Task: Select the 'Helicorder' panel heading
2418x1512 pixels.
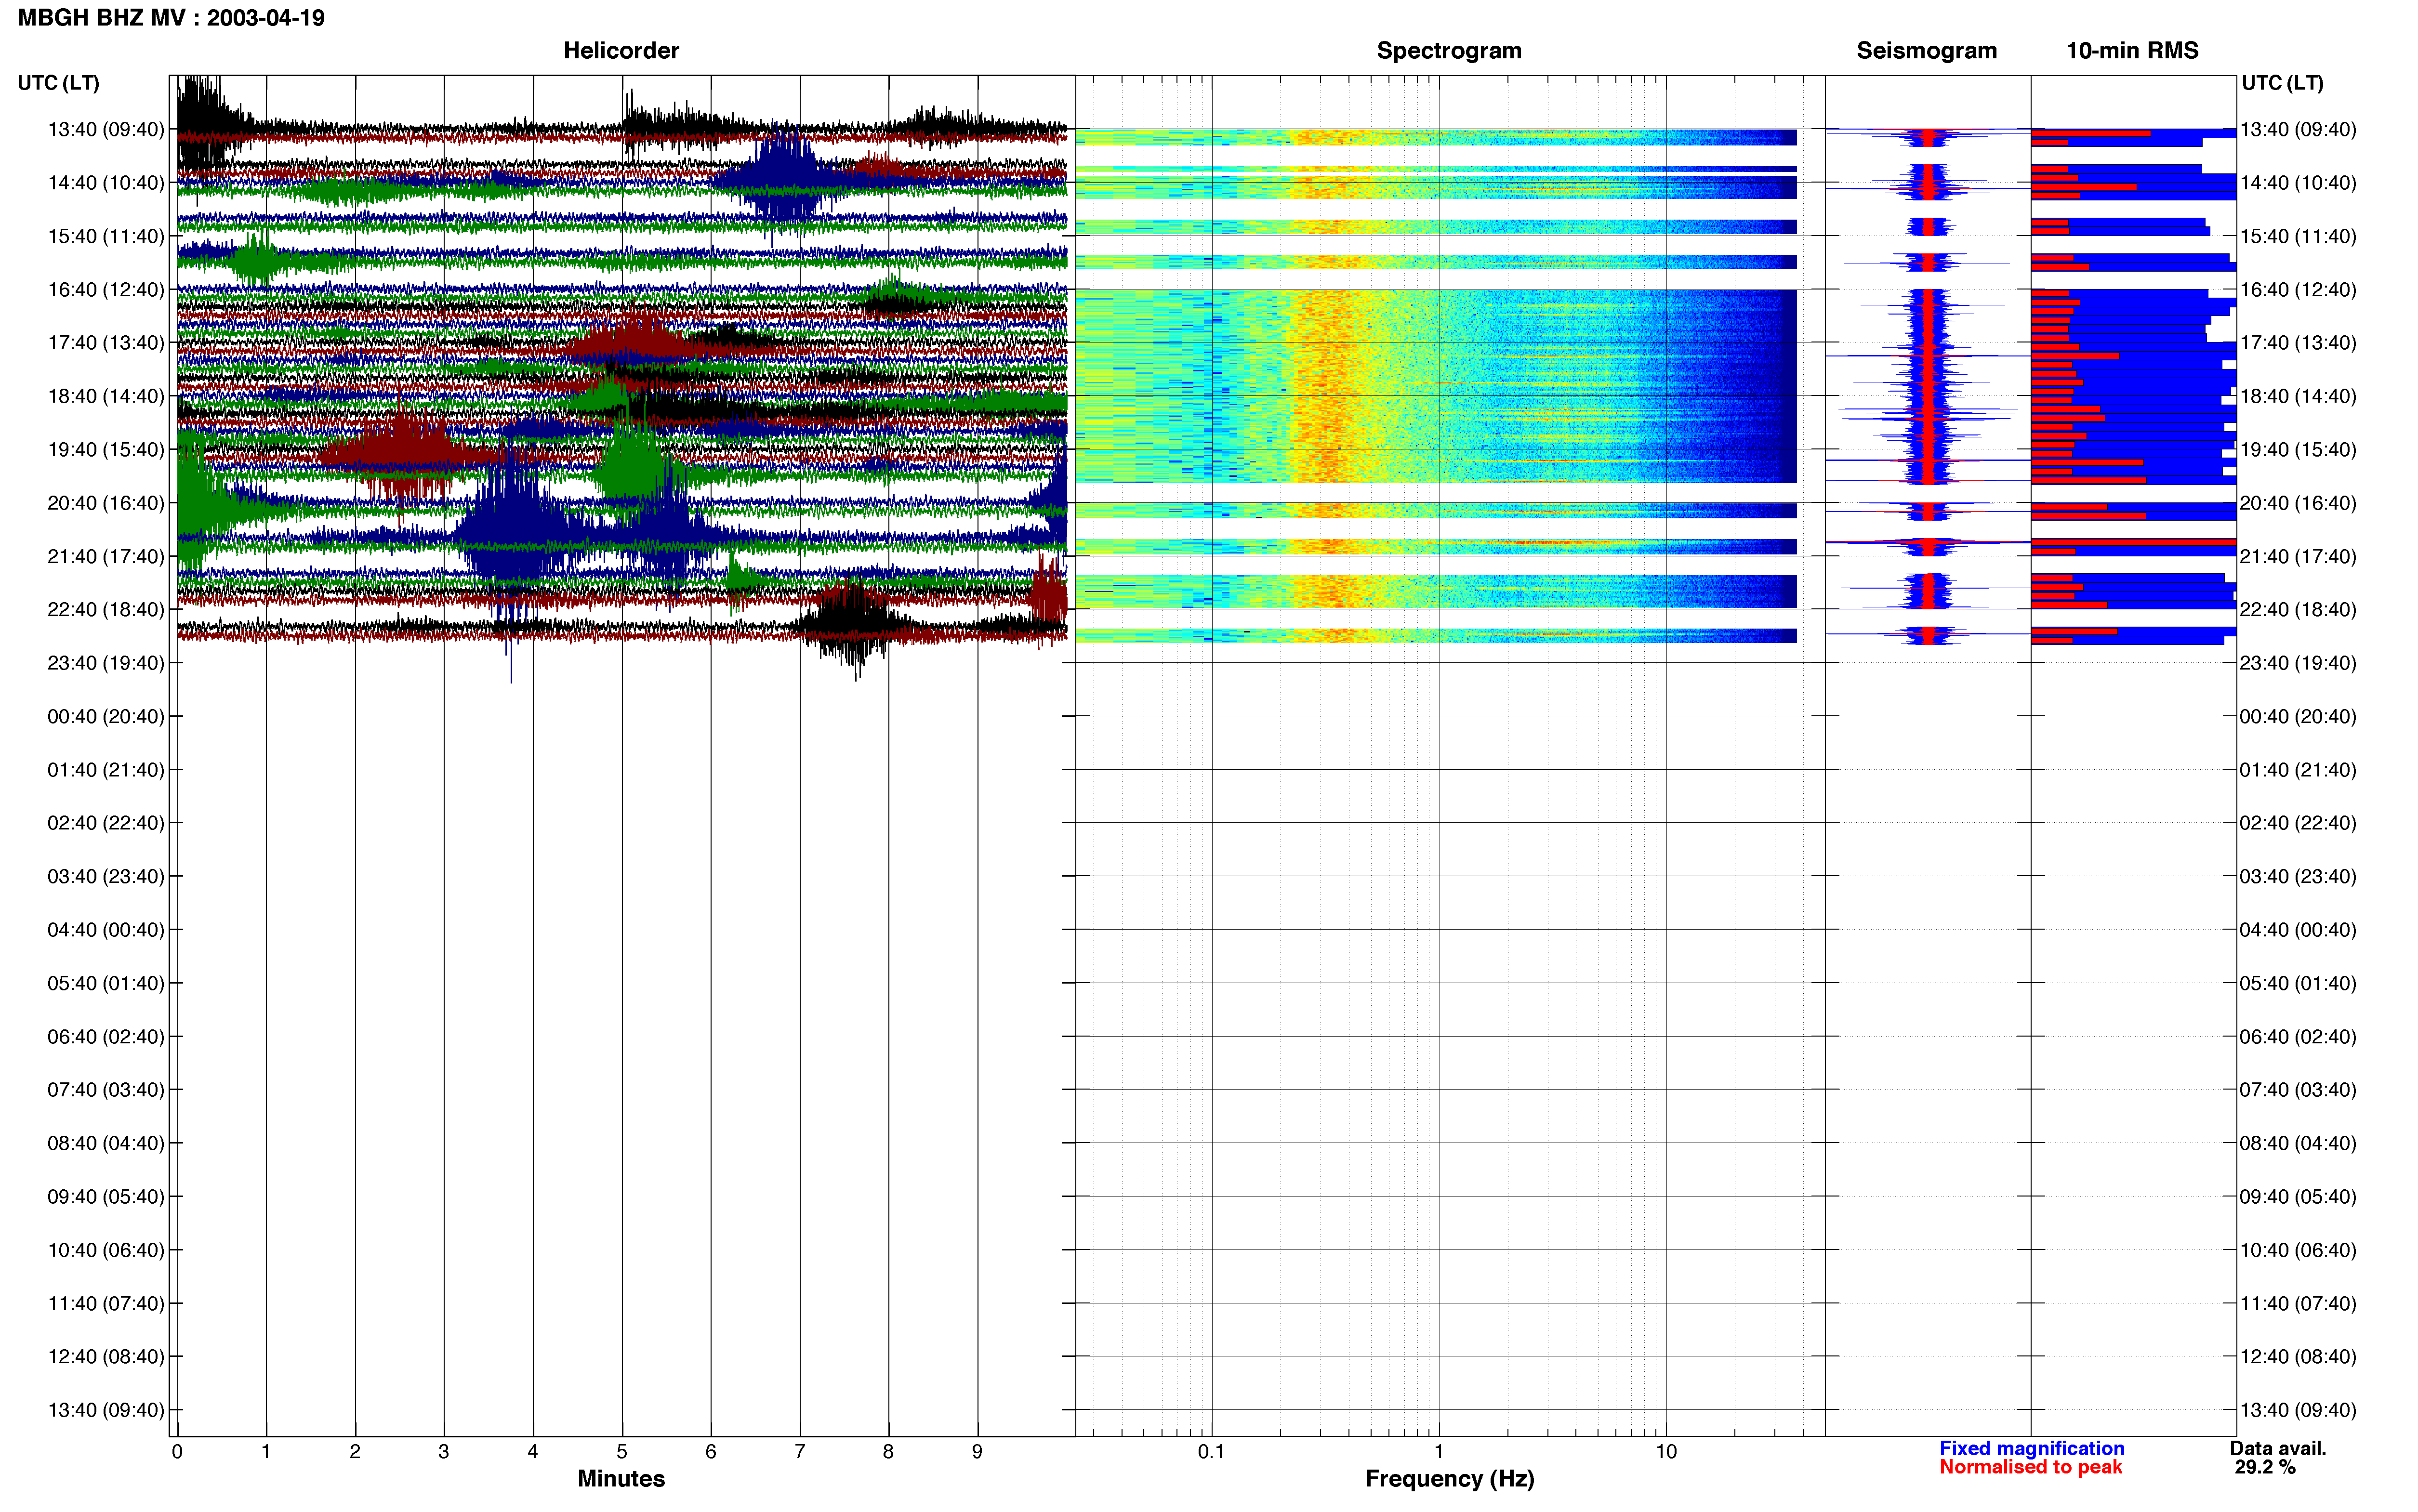Action: pyautogui.click(x=621, y=51)
